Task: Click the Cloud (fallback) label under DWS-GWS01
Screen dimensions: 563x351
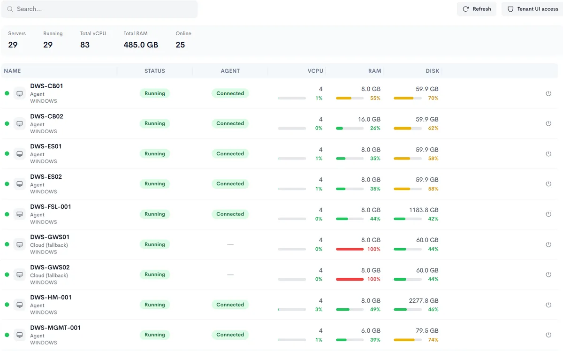Action: (x=49, y=245)
